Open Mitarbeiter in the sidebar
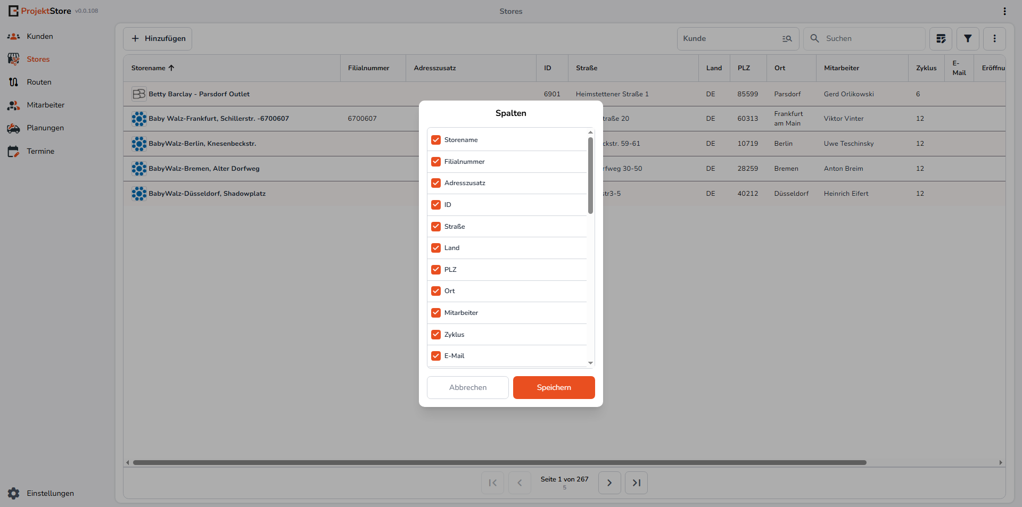This screenshot has width=1022, height=507. (x=46, y=105)
